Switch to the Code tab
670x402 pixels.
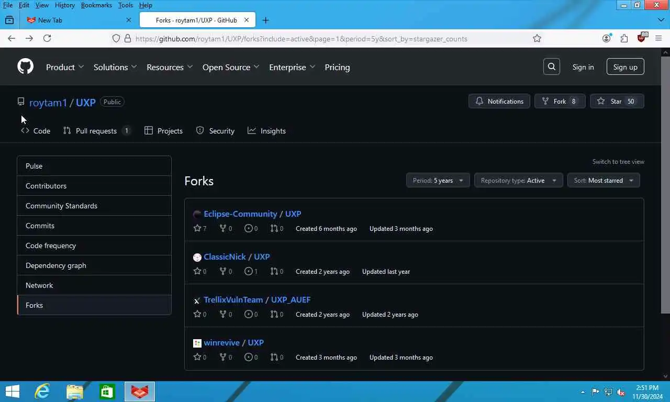pyautogui.click(x=36, y=131)
